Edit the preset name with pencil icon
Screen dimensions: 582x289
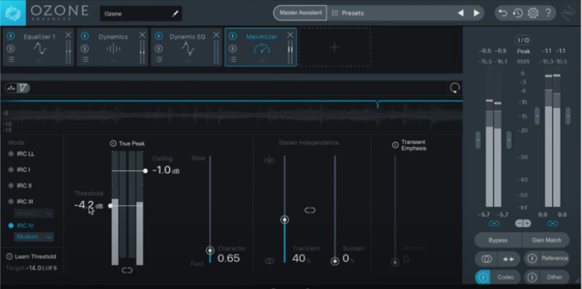(175, 13)
